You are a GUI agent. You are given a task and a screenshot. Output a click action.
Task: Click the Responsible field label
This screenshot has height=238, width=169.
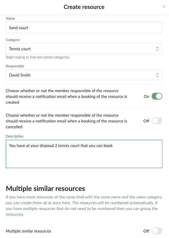[x=15, y=66]
